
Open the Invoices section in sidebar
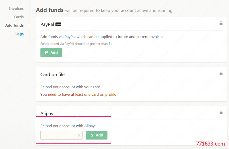click(16, 9)
